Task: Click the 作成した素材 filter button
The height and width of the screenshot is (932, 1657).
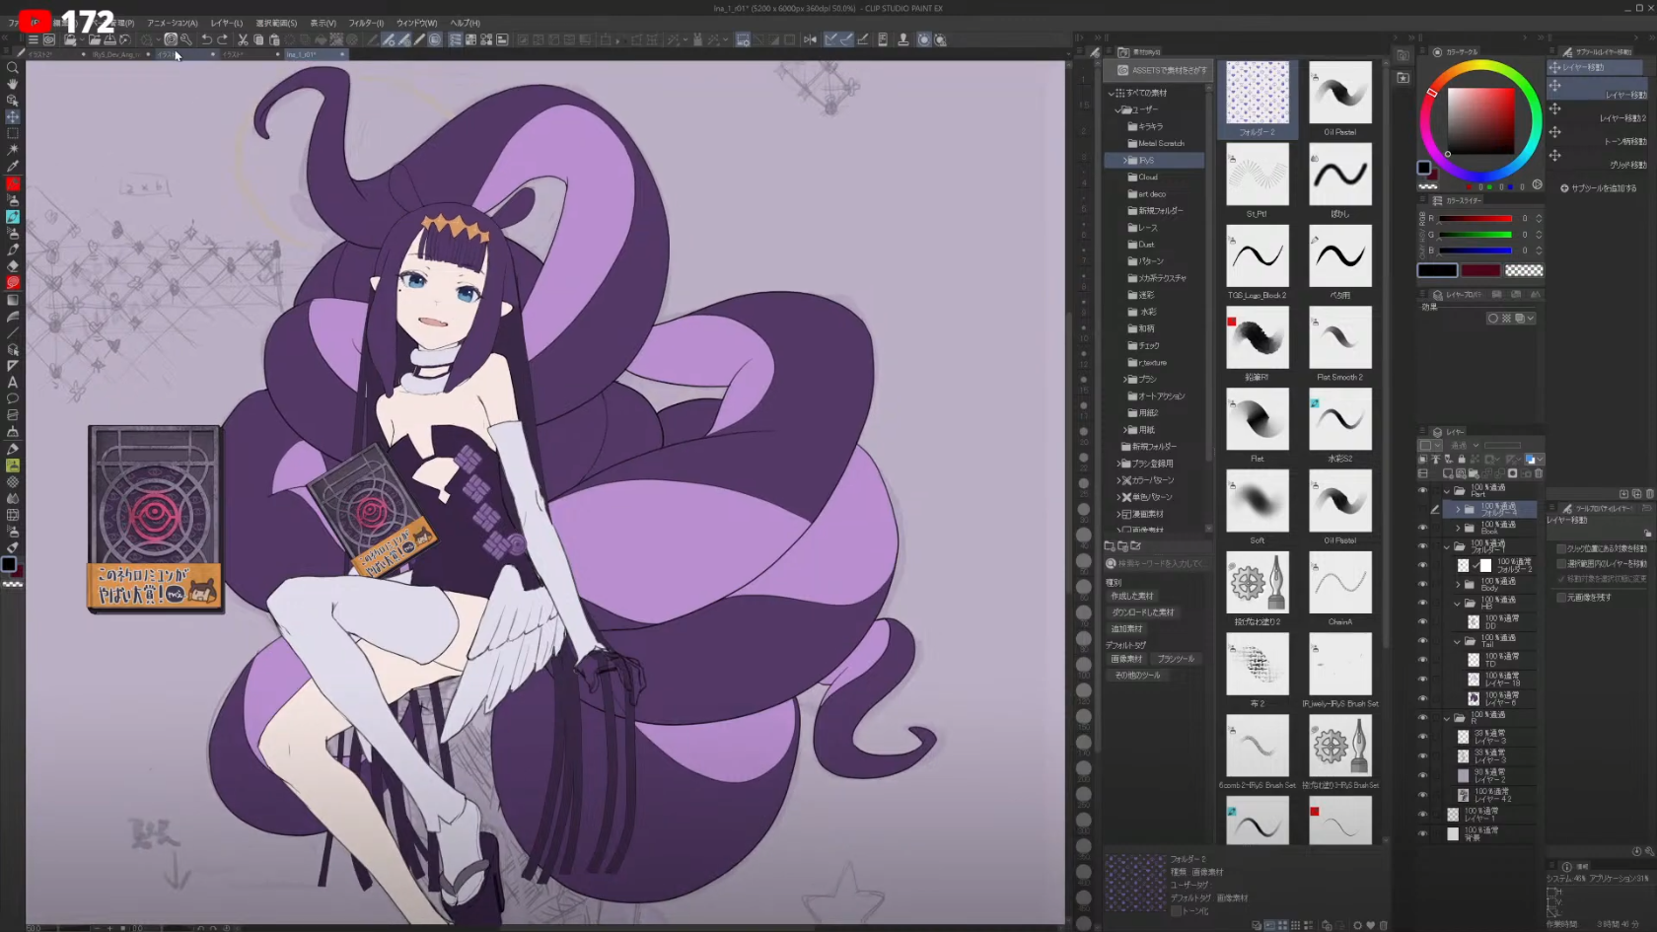Action: pos(1131,596)
